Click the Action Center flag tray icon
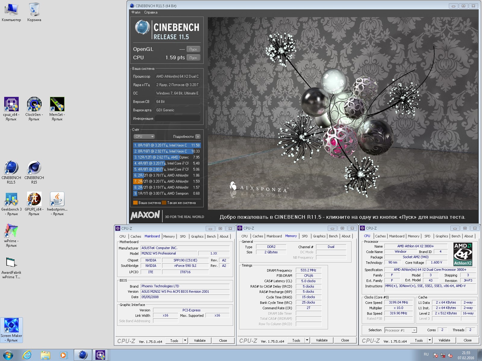The width and height of the screenshot is (482, 361). 435,356
